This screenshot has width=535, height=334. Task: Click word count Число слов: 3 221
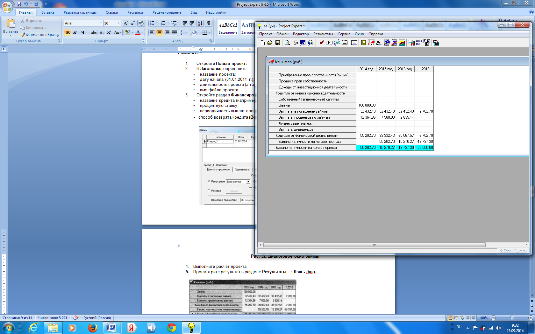coord(53,318)
